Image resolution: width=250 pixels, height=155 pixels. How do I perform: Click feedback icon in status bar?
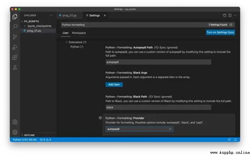pos(229,139)
